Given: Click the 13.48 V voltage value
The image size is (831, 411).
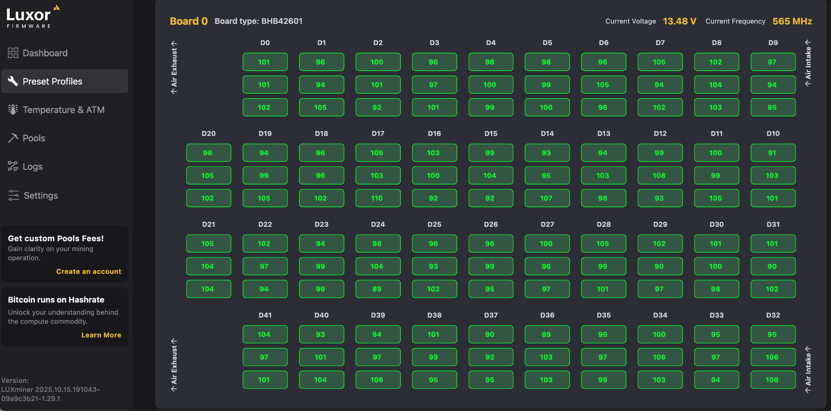Looking at the screenshot, I should coord(679,21).
